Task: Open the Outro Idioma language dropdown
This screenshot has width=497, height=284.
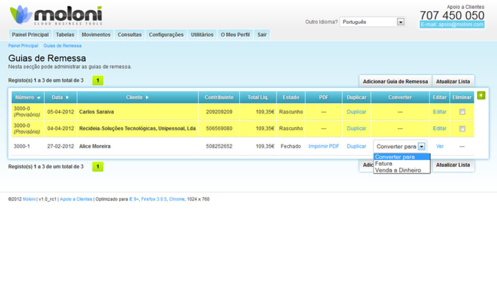Action: pyautogui.click(x=401, y=22)
